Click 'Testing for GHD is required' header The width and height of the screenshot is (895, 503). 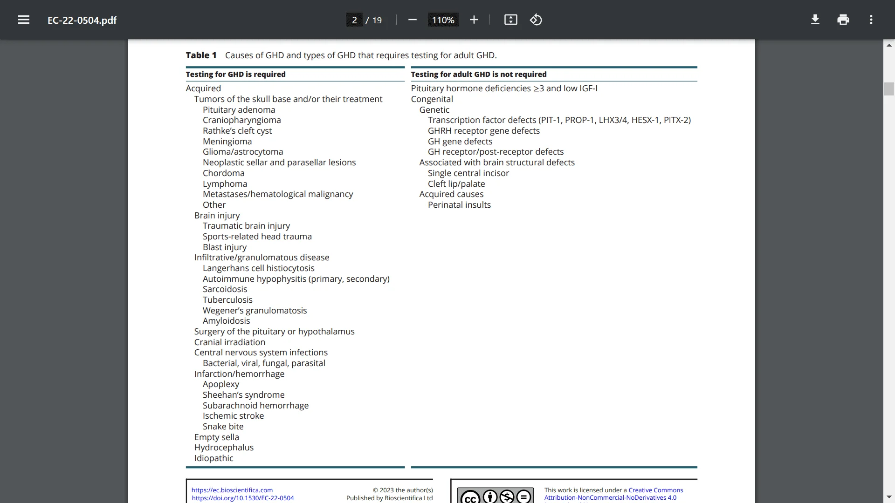click(235, 74)
